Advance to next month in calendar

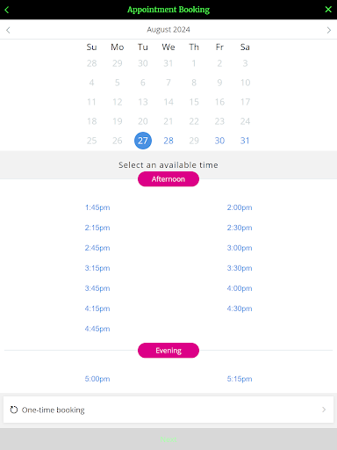(329, 30)
